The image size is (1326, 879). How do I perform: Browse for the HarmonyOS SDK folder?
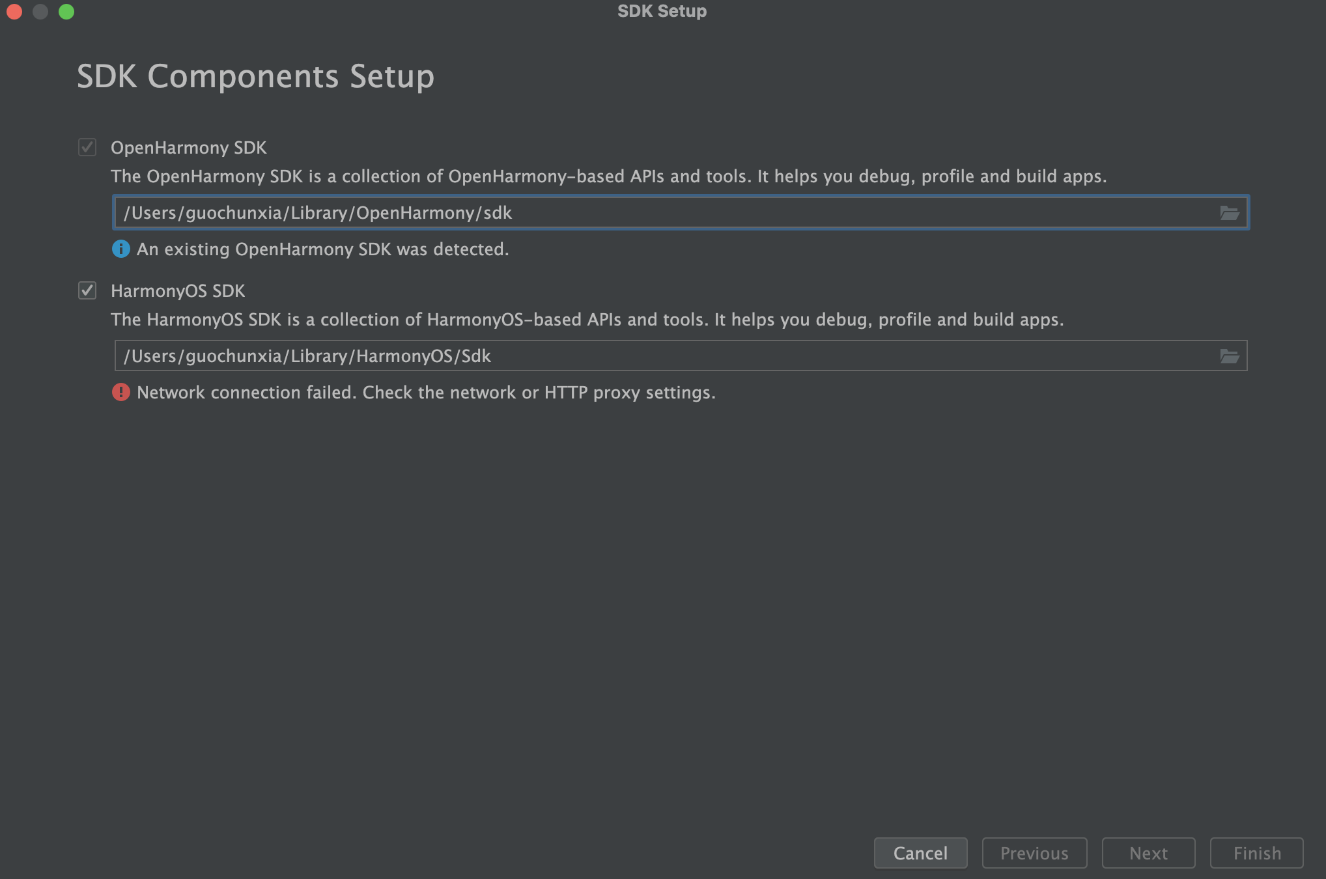[1229, 356]
